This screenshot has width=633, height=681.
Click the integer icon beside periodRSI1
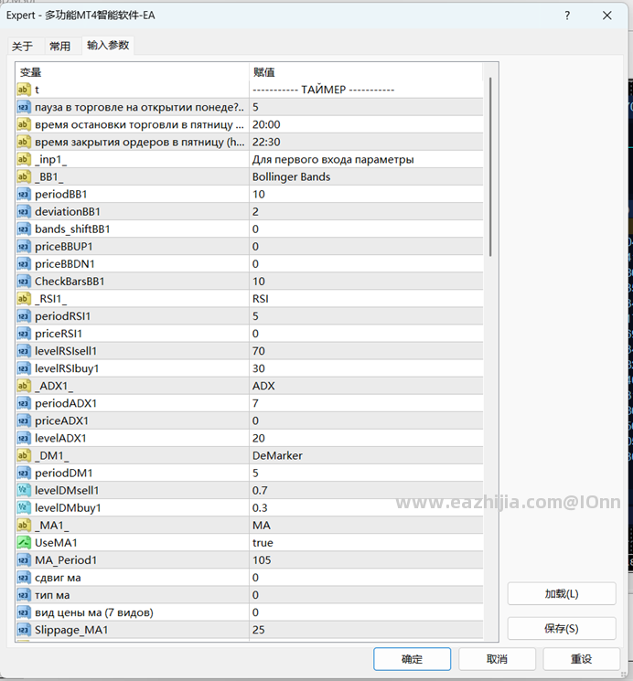click(24, 316)
